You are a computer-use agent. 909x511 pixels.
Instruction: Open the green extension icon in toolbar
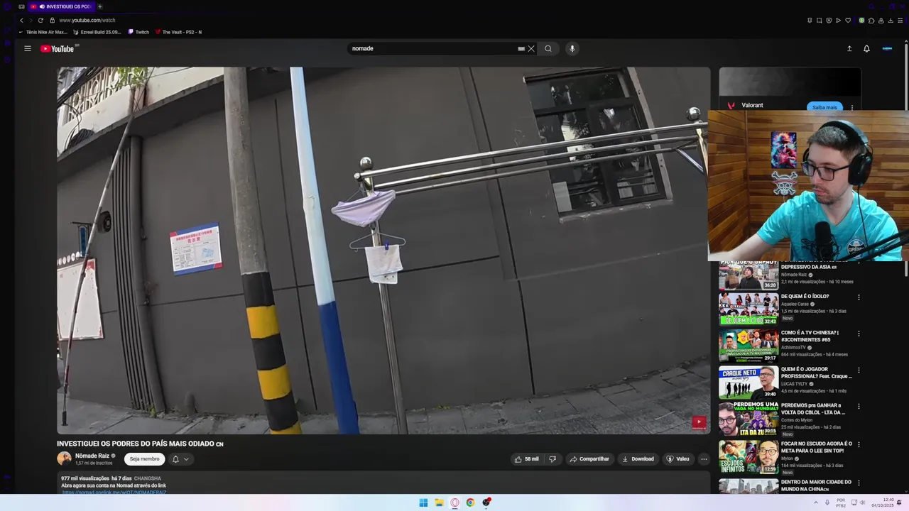(861, 20)
